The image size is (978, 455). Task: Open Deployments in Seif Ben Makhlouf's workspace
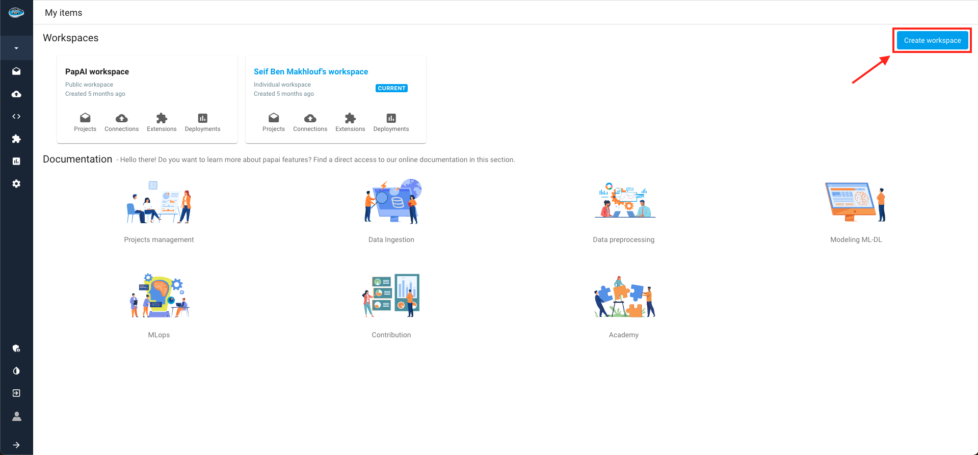(391, 122)
